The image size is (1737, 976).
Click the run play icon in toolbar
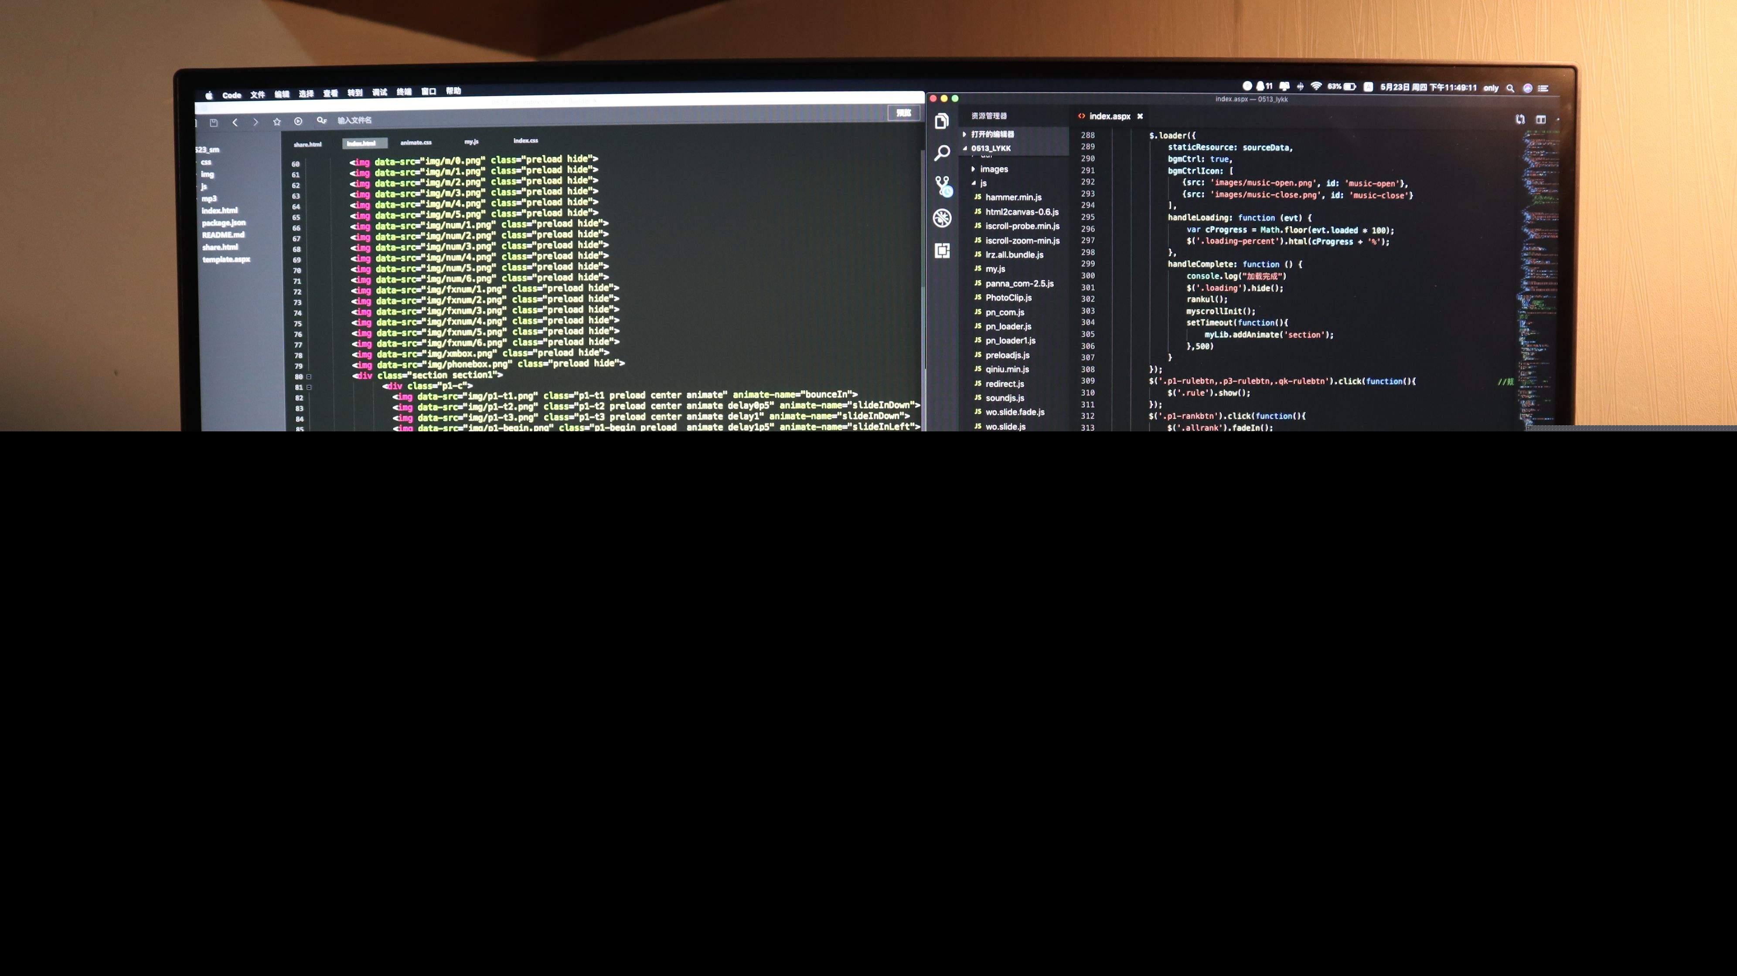[x=298, y=121]
